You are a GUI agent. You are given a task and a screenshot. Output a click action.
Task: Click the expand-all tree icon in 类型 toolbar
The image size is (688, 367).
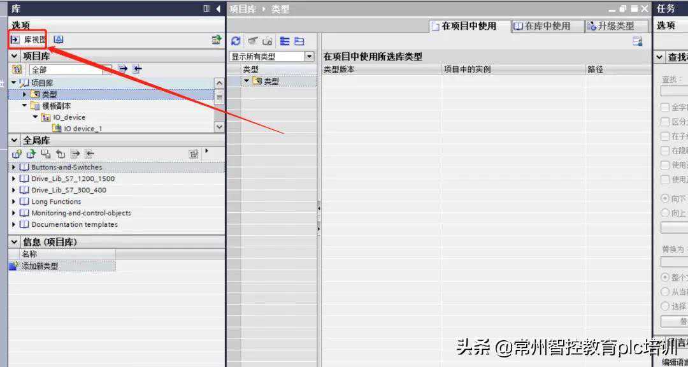285,41
